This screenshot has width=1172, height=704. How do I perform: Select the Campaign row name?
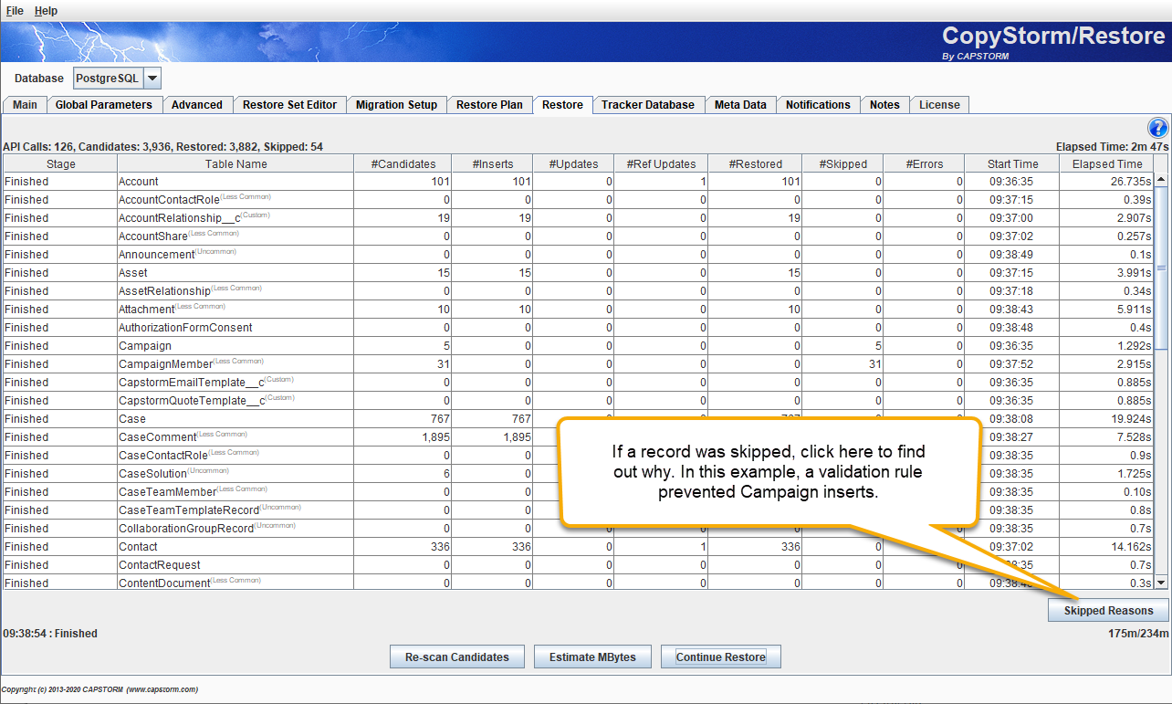coord(145,346)
